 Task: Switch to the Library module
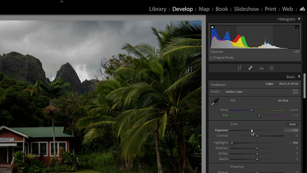pyautogui.click(x=158, y=9)
